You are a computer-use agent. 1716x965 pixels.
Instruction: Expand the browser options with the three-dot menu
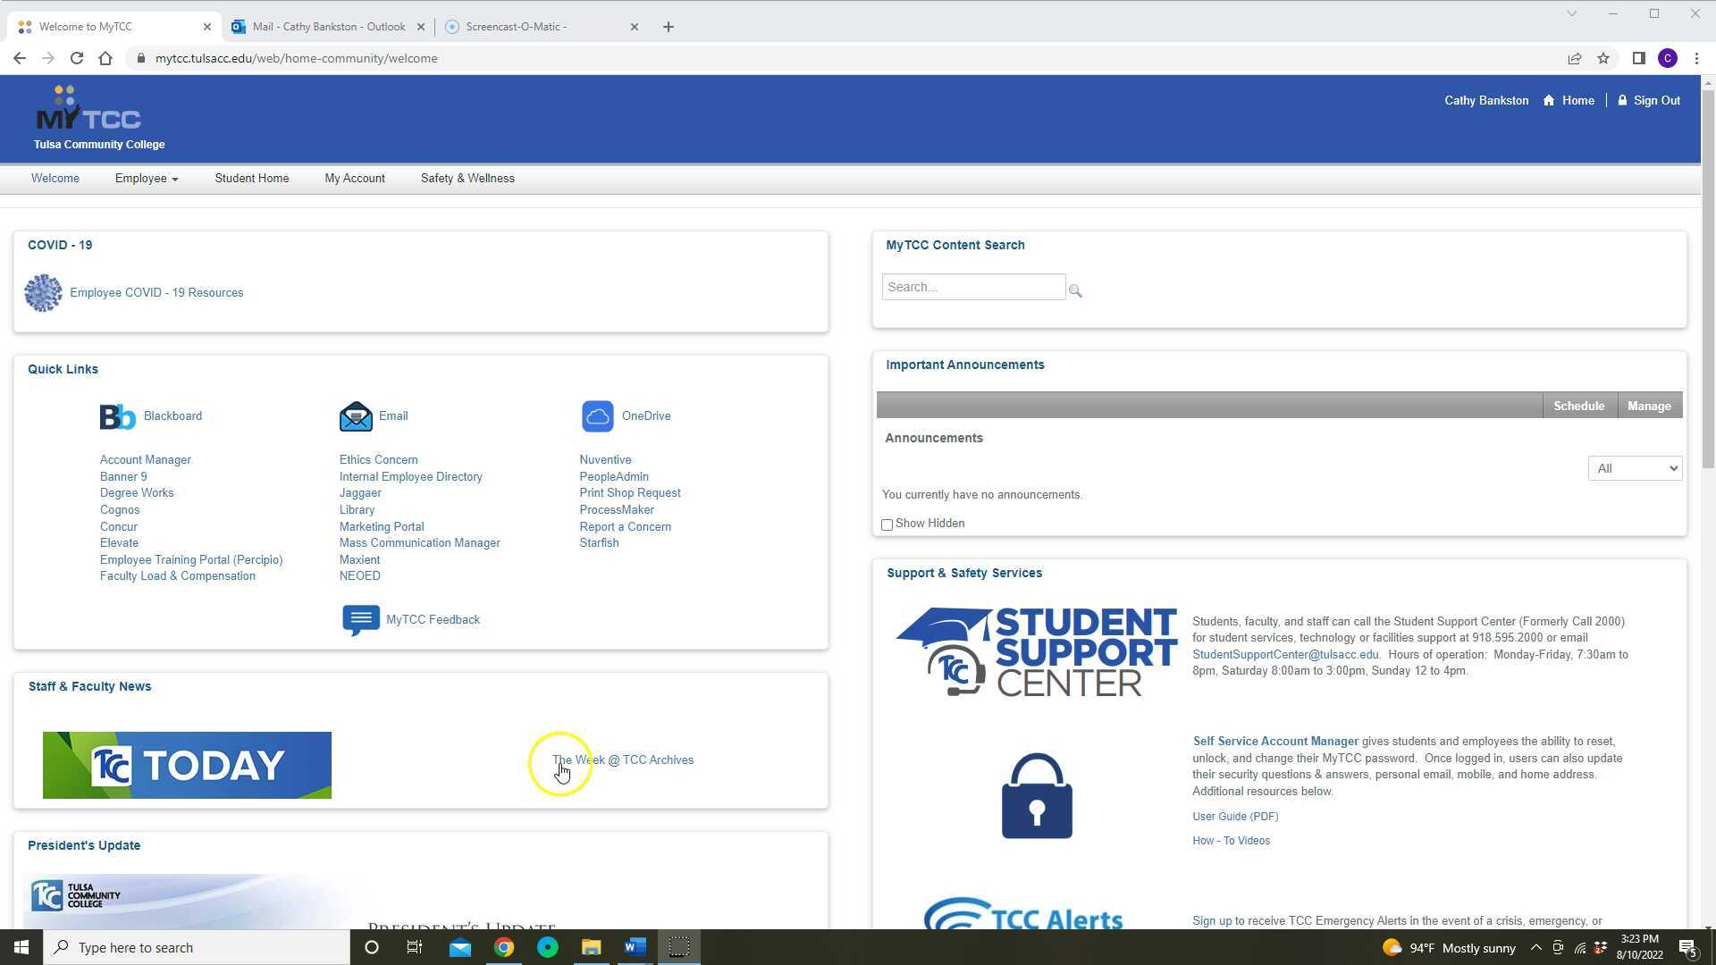click(1697, 58)
